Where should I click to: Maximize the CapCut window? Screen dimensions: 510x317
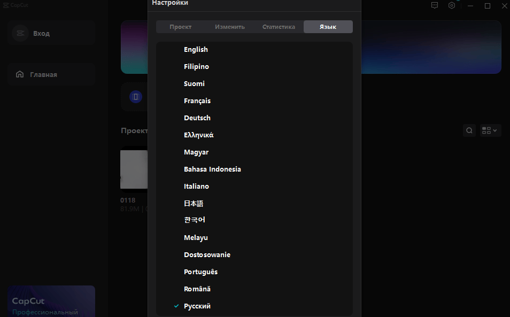click(x=488, y=5)
